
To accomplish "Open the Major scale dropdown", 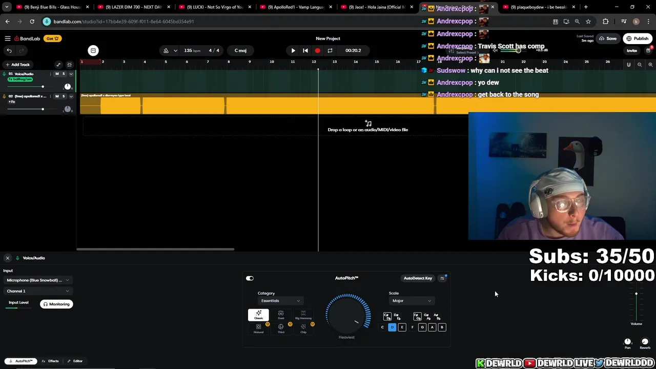I will click(x=412, y=301).
